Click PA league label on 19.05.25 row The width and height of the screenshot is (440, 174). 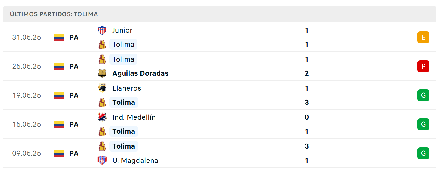point(74,95)
